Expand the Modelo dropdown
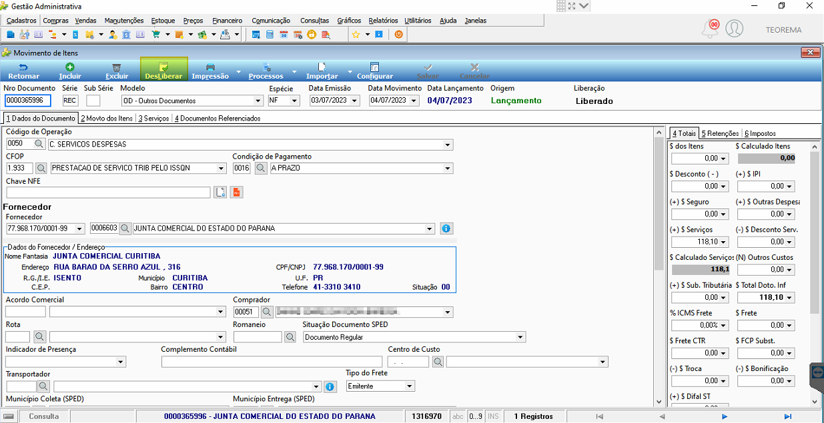The width and height of the screenshot is (824, 423). click(259, 101)
